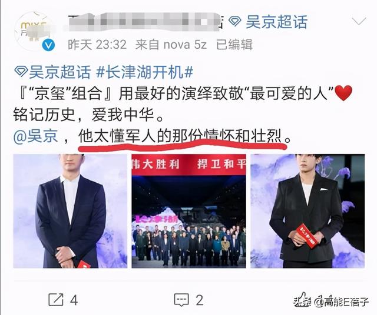Tap the comment count 2
Image resolution: width=377 pixels, height=315 pixels.
tap(199, 300)
